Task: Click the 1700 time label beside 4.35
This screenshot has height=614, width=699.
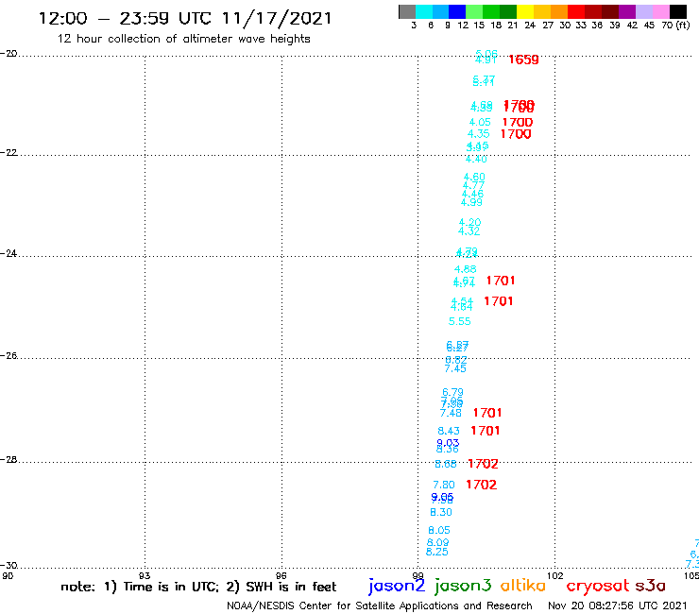Action: coord(516,134)
